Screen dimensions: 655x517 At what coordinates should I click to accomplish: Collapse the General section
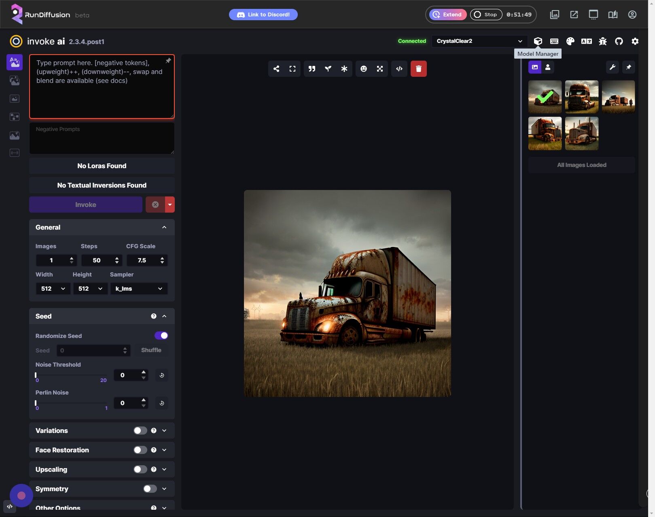tap(164, 227)
